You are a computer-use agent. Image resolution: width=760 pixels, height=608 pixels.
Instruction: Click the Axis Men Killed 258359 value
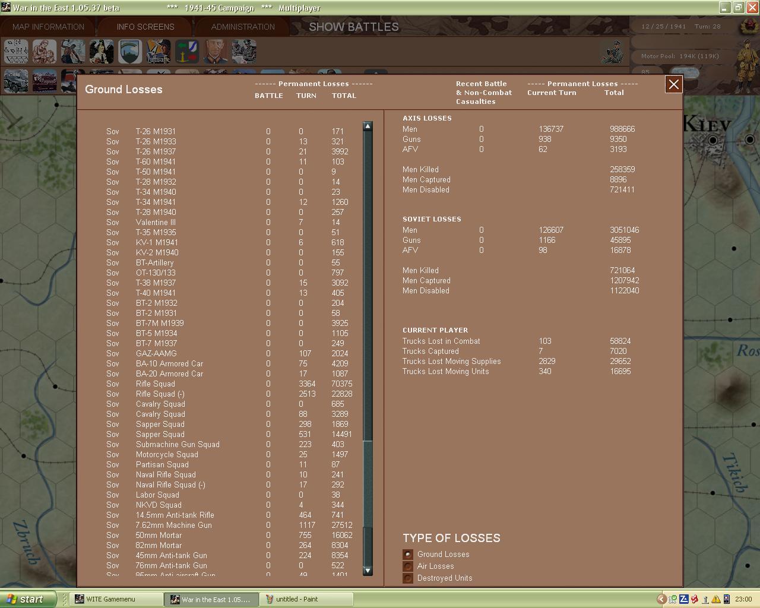pos(622,170)
